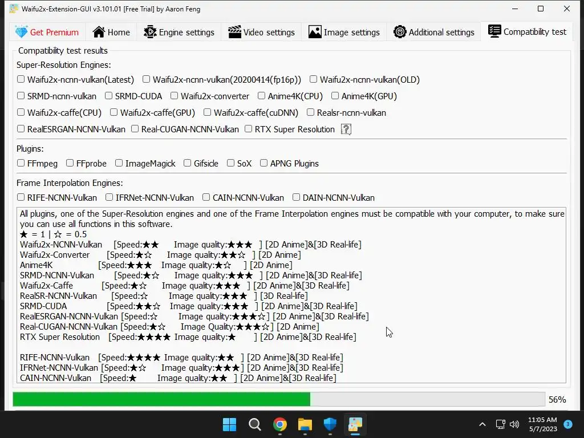584x438 pixels.
Task: Toggle RIFE-NCNN-Vulkan checkbox
Action: click(x=21, y=197)
